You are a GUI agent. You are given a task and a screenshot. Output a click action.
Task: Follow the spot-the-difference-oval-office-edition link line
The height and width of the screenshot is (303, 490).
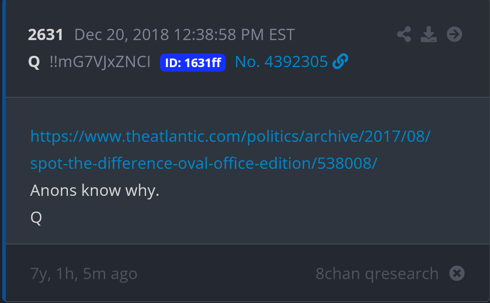click(x=204, y=163)
